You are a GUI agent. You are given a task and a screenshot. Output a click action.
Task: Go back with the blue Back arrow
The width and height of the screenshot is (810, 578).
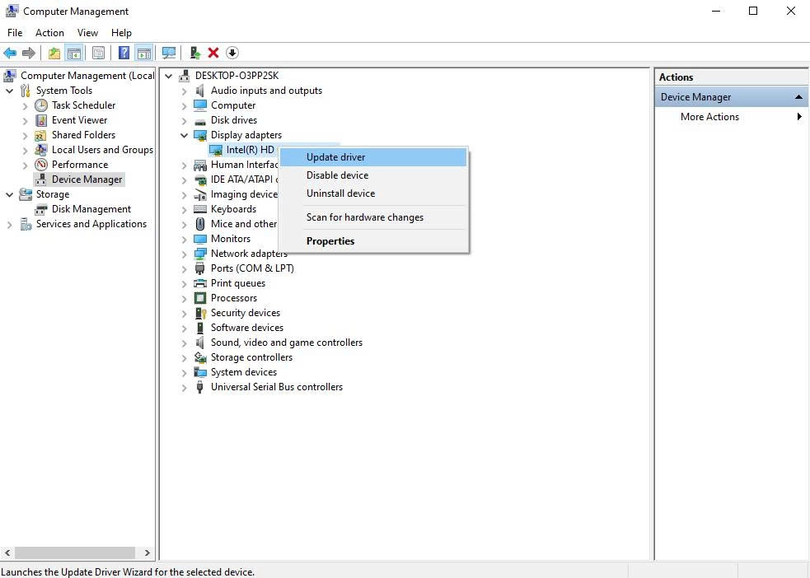coord(10,53)
